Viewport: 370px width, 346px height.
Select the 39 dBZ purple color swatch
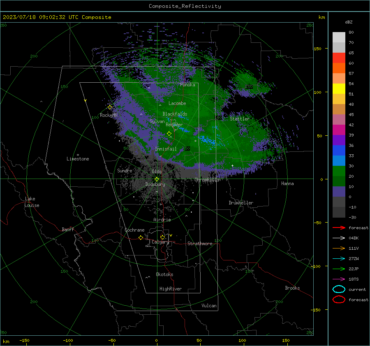[x=339, y=140]
